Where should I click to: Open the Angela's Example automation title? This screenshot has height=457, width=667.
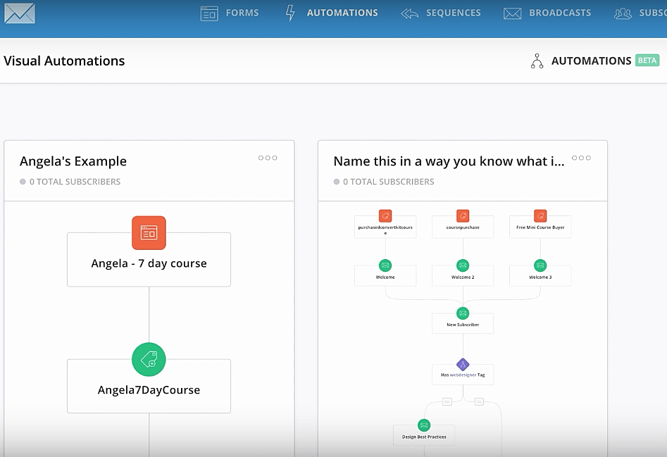coord(74,161)
